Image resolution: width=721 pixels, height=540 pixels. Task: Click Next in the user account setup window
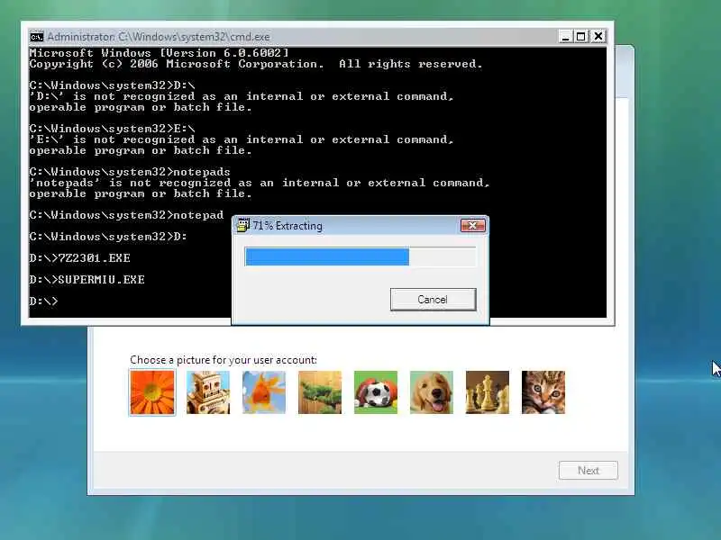(589, 471)
